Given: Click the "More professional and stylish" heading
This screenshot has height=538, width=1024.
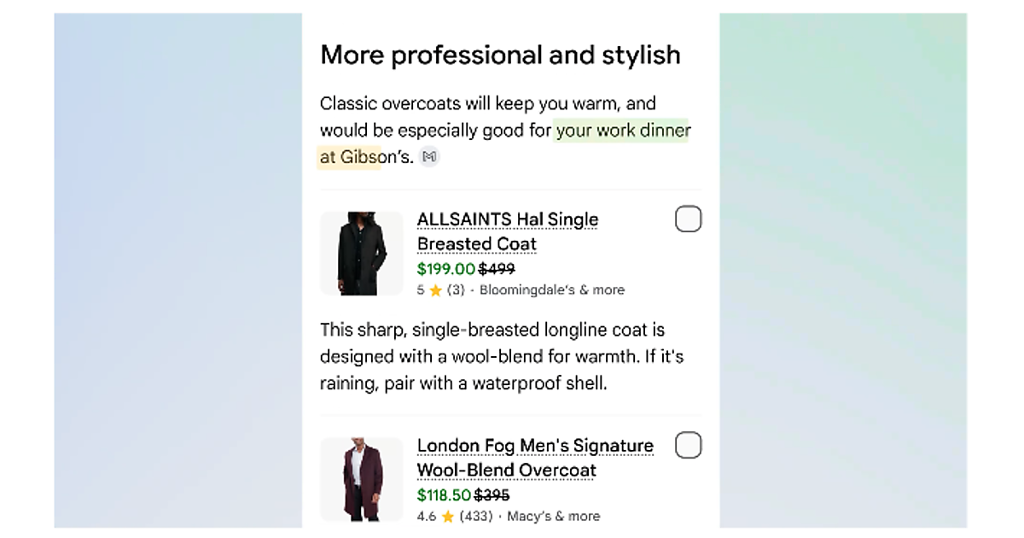Looking at the screenshot, I should [x=500, y=56].
